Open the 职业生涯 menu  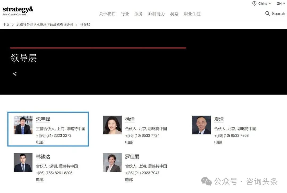(192, 14)
